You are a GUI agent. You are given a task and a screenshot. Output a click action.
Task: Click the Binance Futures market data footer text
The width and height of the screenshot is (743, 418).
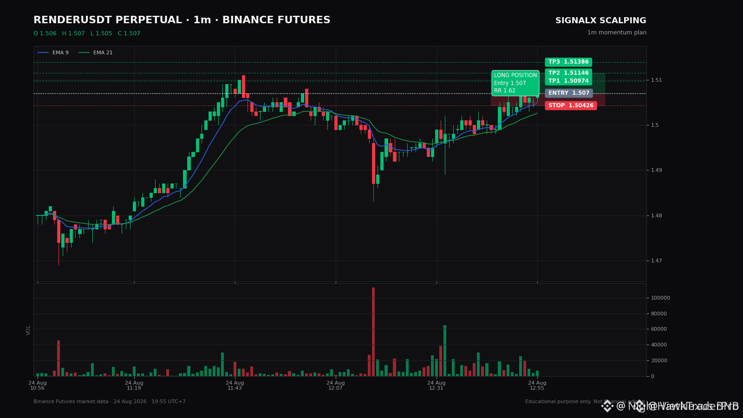[110, 402]
